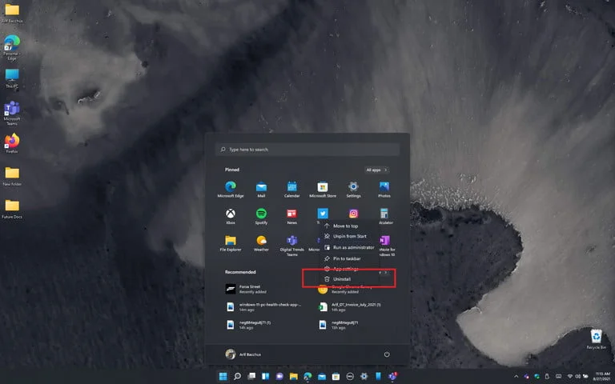Image resolution: width=615 pixels, height=384 pixels.
Task: Open the taskbar Microsoft Store icon
Action: click(336, 377)
